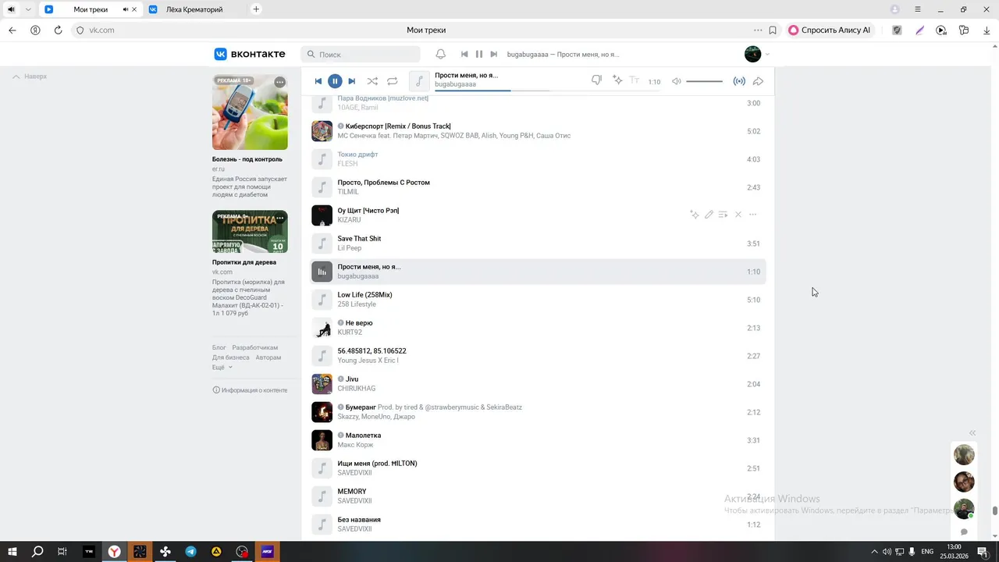This screenshot has width=999, height=562.
Task: Play the Save That Shit track
Action: [322, 244]
